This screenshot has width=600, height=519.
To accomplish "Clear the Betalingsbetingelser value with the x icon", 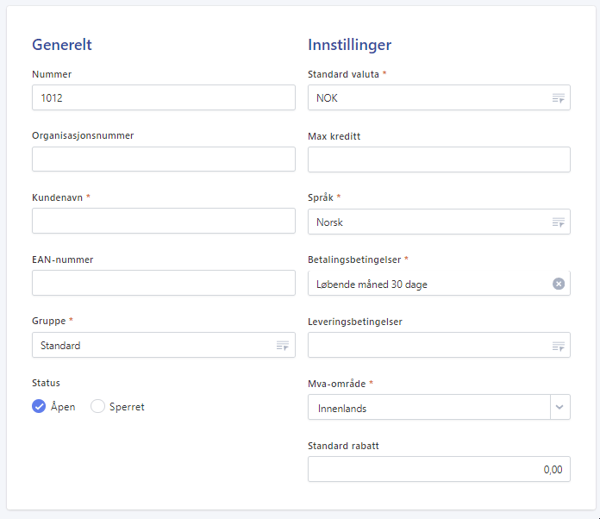I will [559, 284].
